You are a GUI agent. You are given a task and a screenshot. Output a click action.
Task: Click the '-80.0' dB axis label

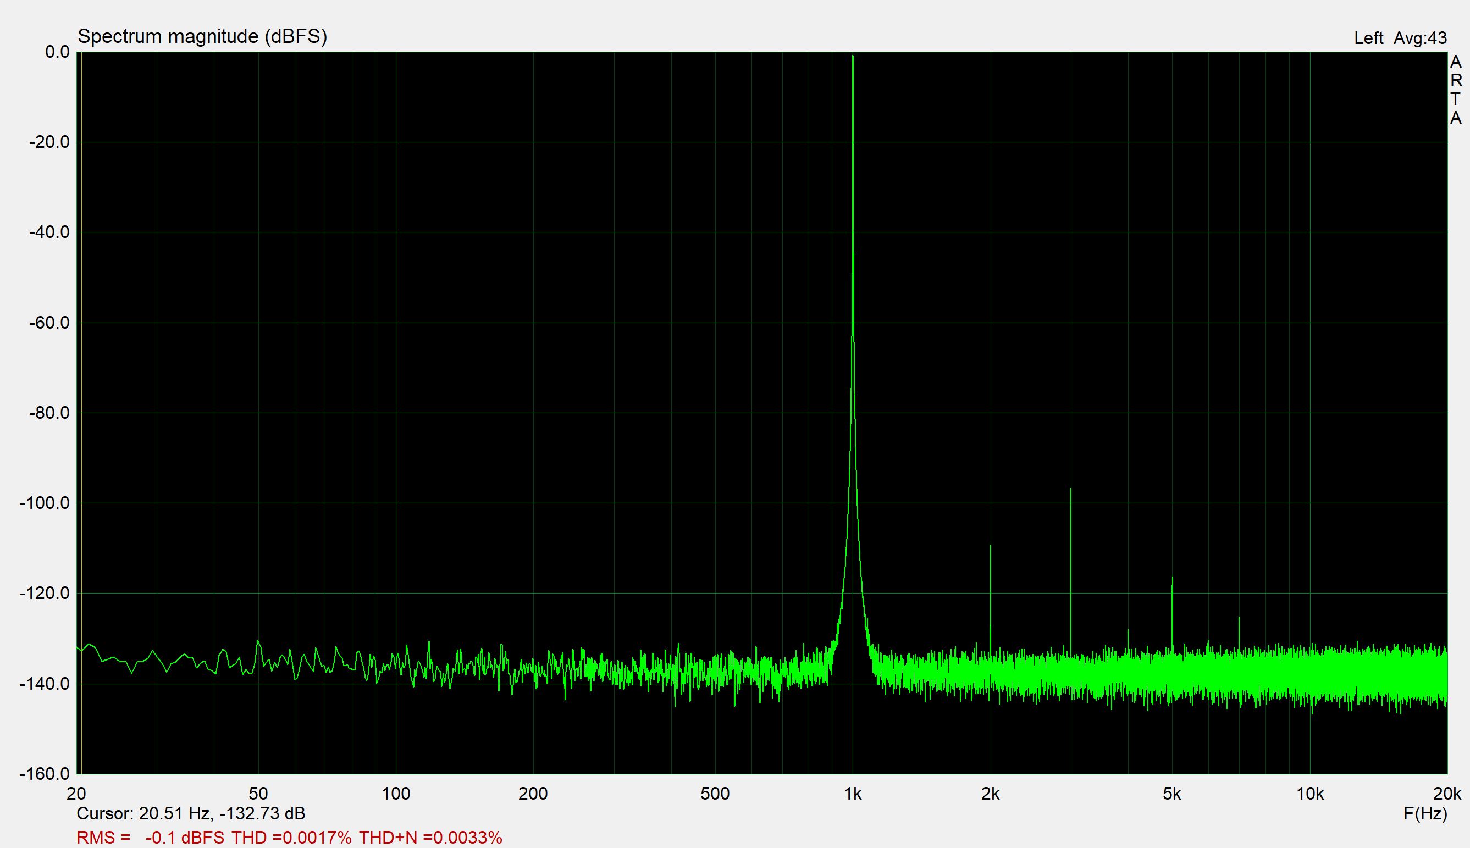49,413
